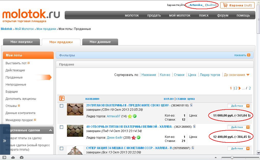
Task: Open buyer Аптека97 profile link
Action: [113, 116]
